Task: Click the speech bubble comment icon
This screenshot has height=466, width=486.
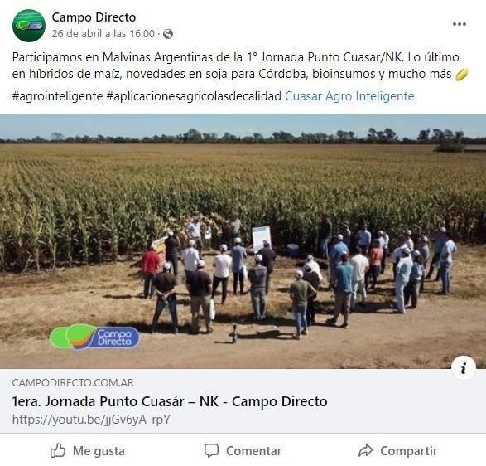Action: click(211, 450)
